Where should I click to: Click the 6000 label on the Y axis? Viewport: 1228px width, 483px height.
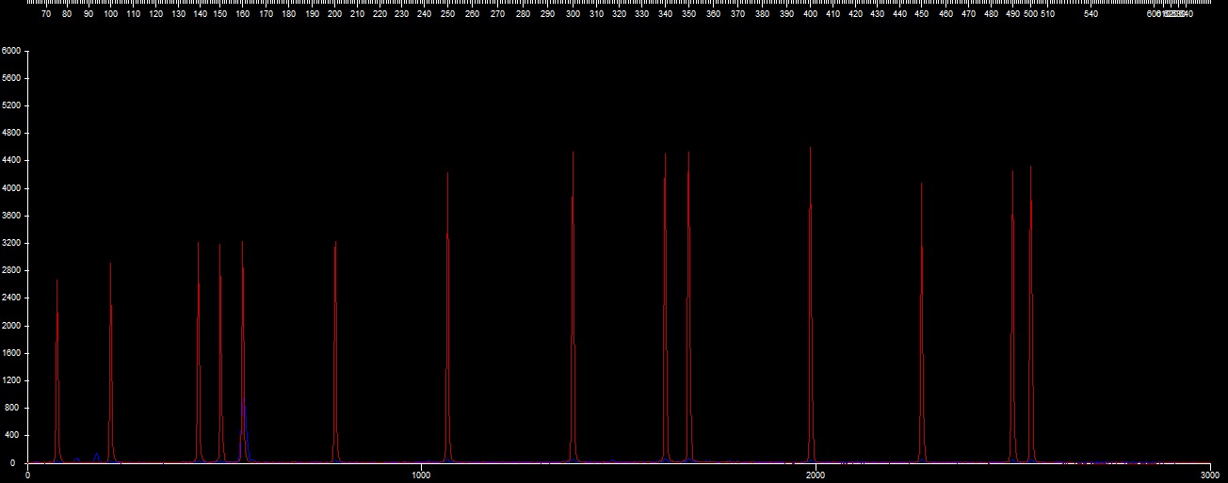(10, 51)
